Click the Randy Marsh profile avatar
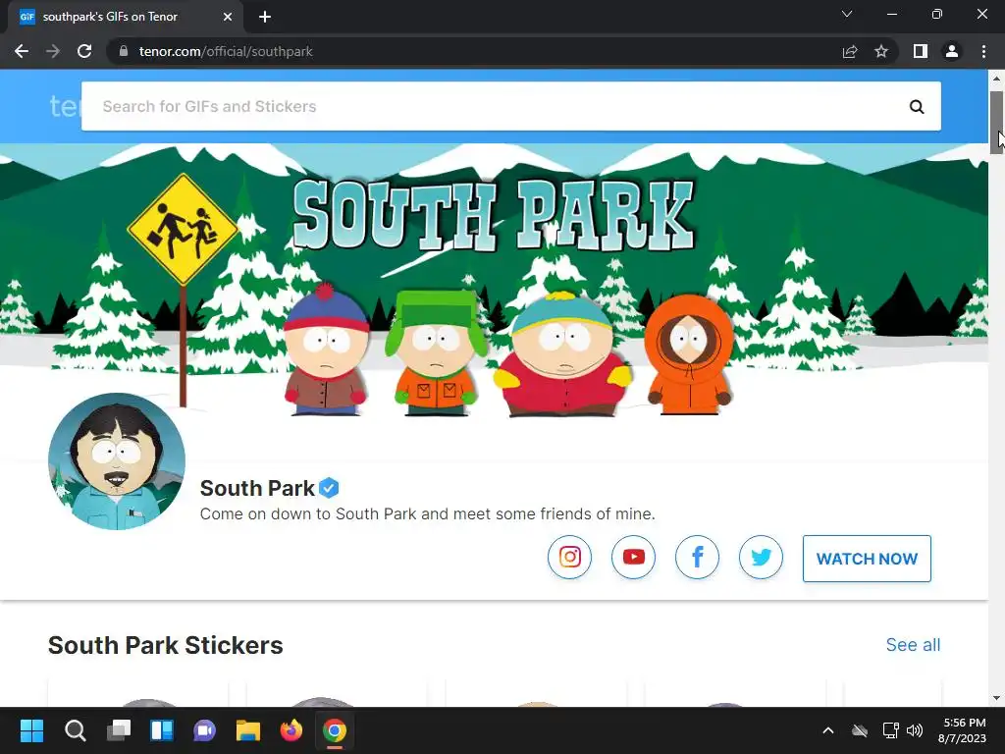Viewport: 1005px width, 754px height. (x=117, y=461)
